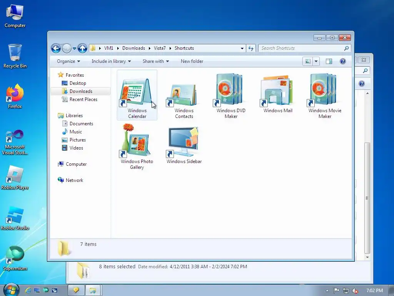Viewport: 394px width, 296px height.
Task: Select the Windows Photo Gallery shortcut
Action: (x=137, y=146)
